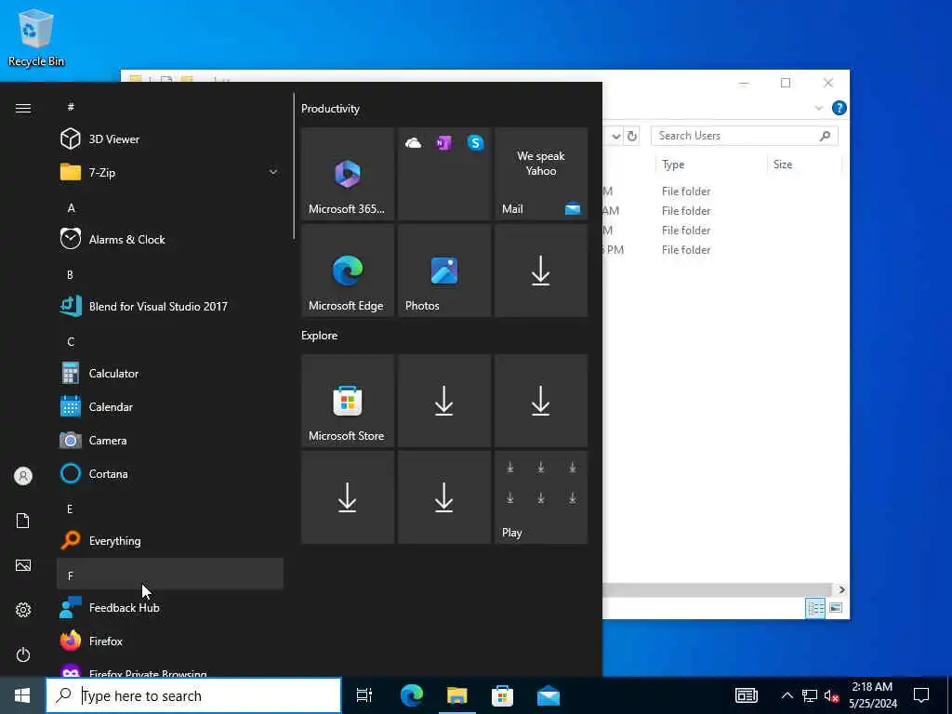Image resolution: width=952 pixels, height=714 pixels.
Task: Click the Start app list scrollbar
Action: point(294,165)
